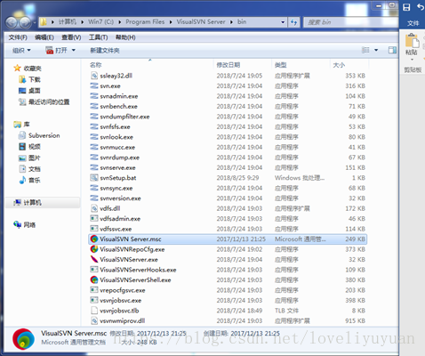Click the vsvnwmiprov.dll file icon

(x=94, y=320)
